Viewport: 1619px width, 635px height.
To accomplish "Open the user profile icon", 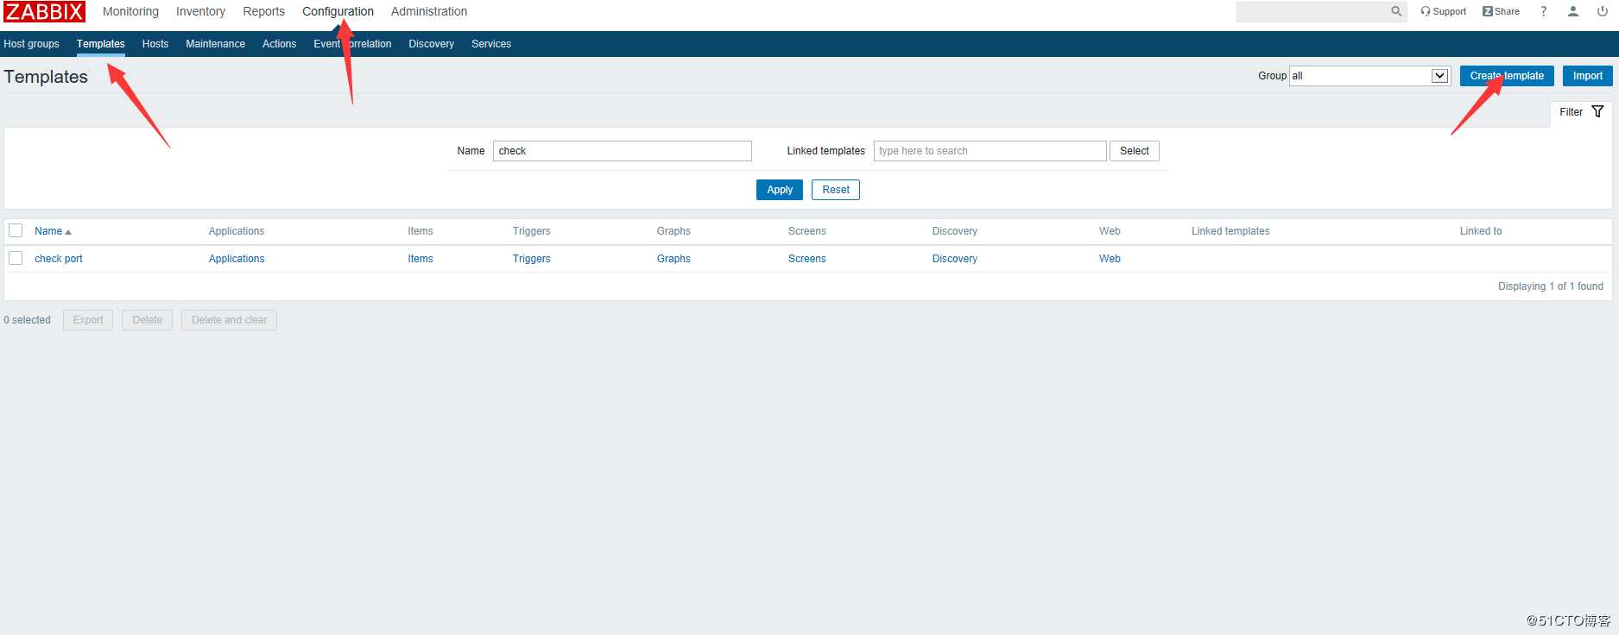I will [x=1573, y=11].
